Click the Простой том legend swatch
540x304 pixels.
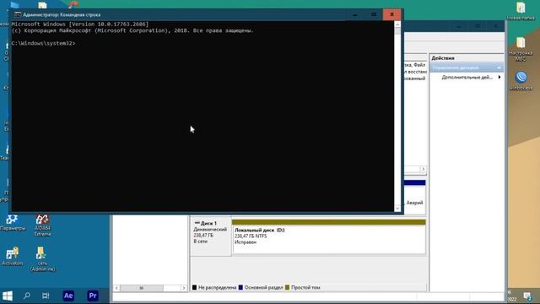287,287
